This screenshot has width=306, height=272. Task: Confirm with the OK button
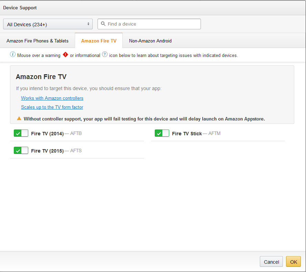[x=293, y=262]
